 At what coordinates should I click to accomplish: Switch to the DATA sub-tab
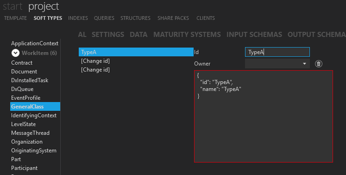[138, 35]
